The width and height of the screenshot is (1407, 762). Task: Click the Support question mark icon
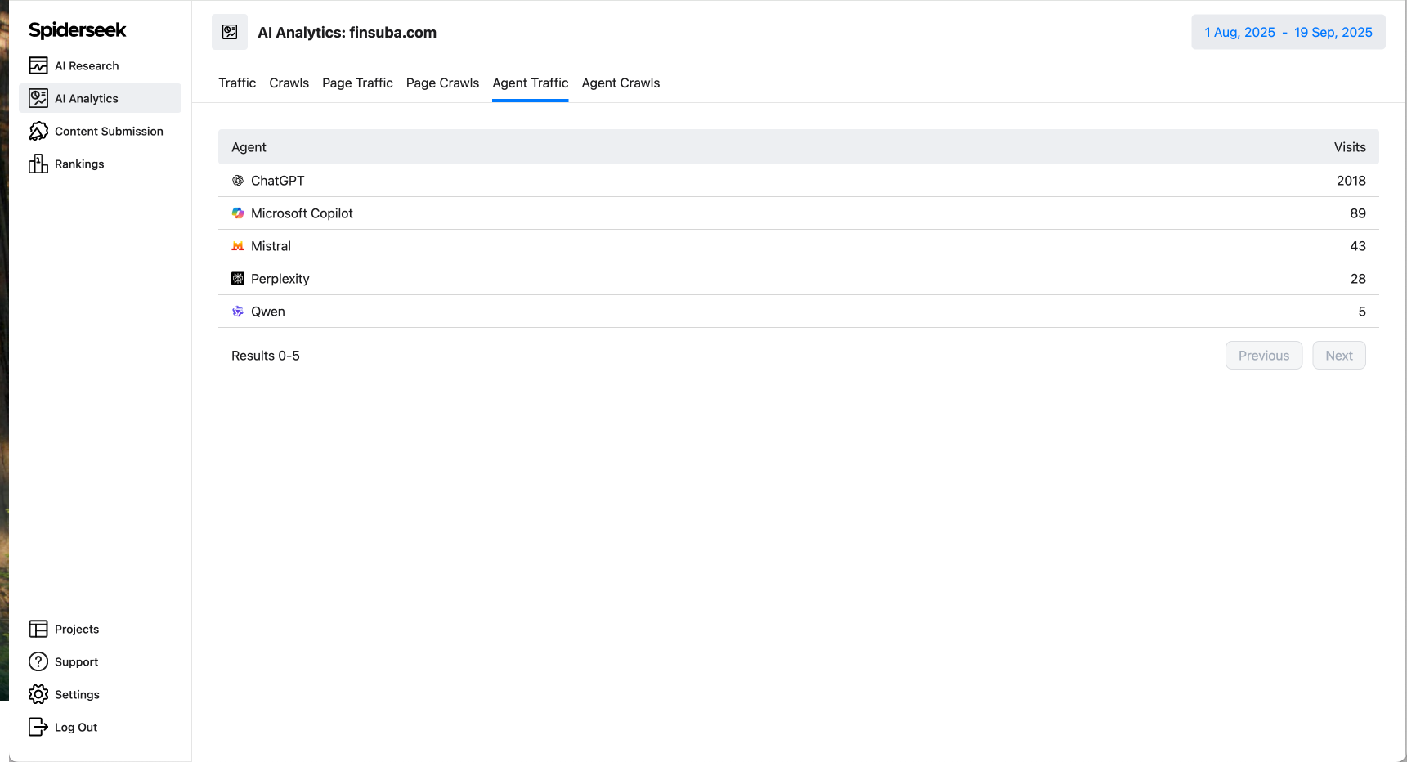click(38, 661)
